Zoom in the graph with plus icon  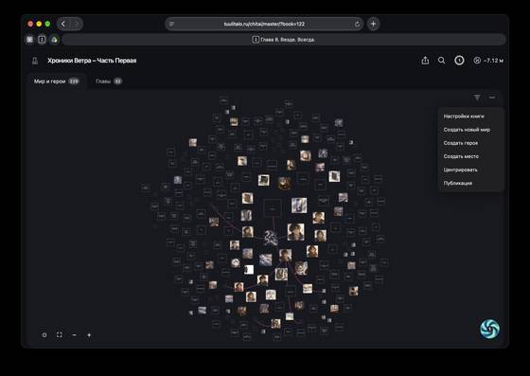point(89,335)
